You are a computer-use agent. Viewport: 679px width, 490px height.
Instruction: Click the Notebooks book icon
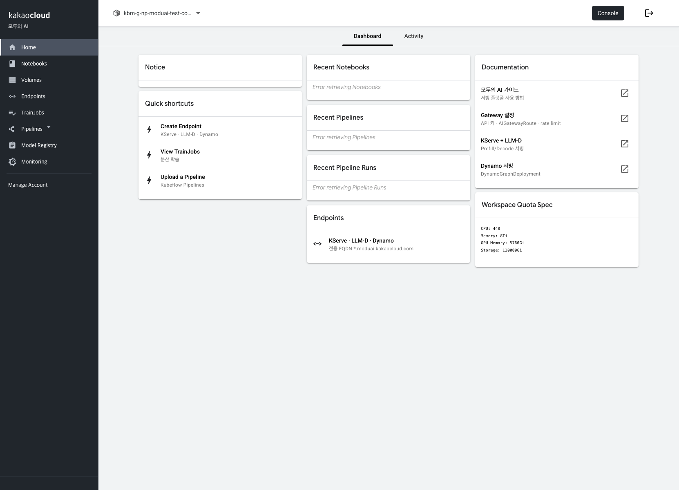coord(12,64)
